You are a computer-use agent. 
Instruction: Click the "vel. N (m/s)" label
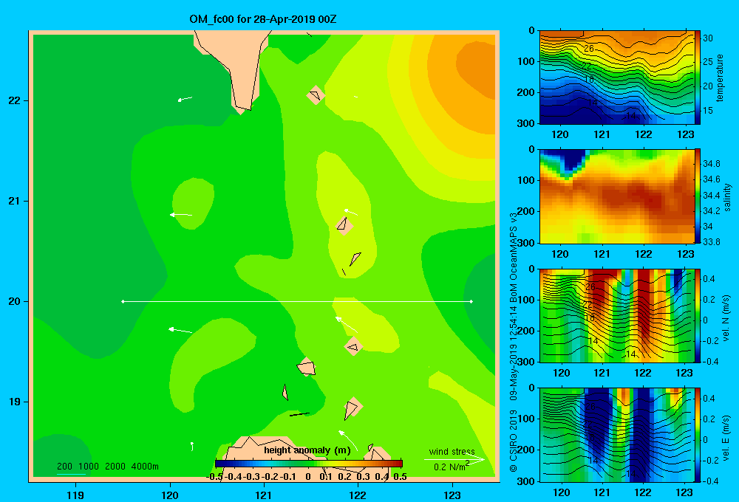726,318
